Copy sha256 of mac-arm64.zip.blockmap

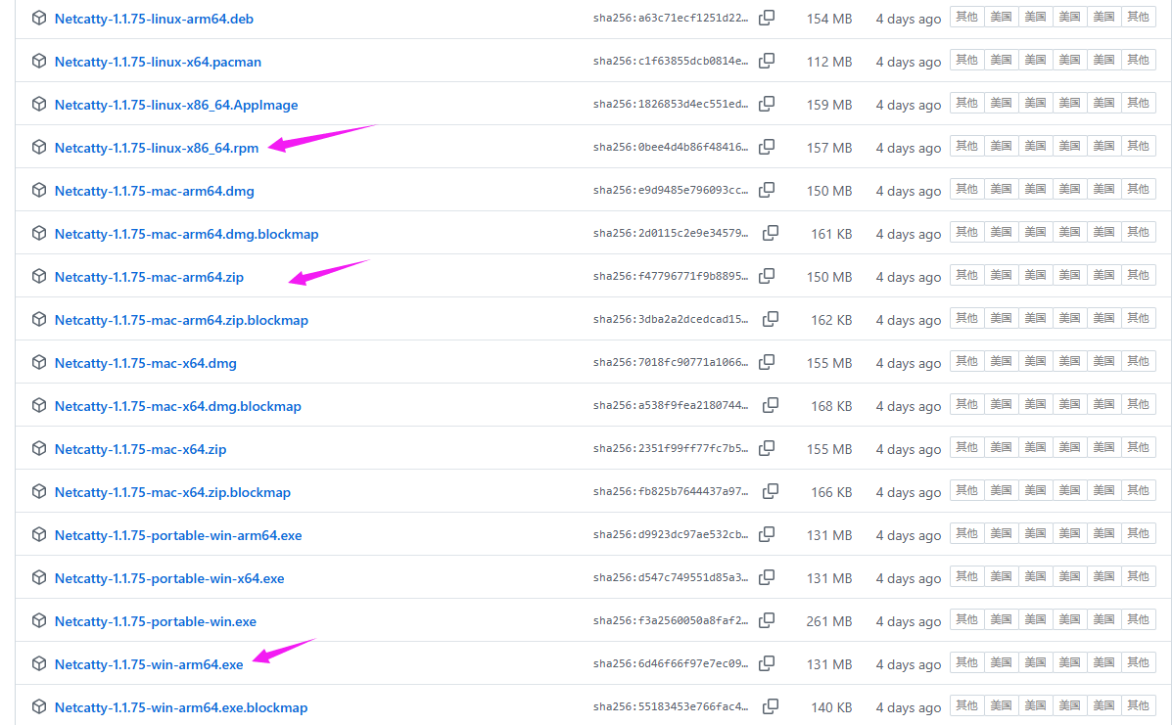[771, 319]
